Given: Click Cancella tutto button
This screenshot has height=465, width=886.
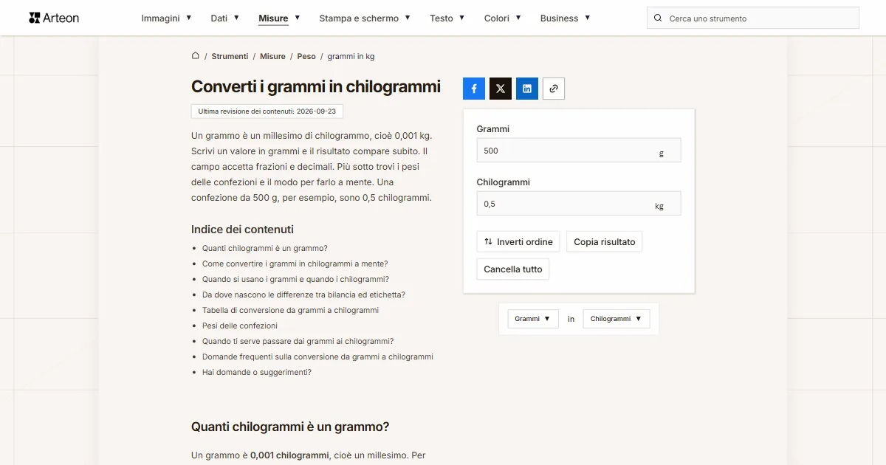Looking at the screenshot, I should (x=513, y=269).
